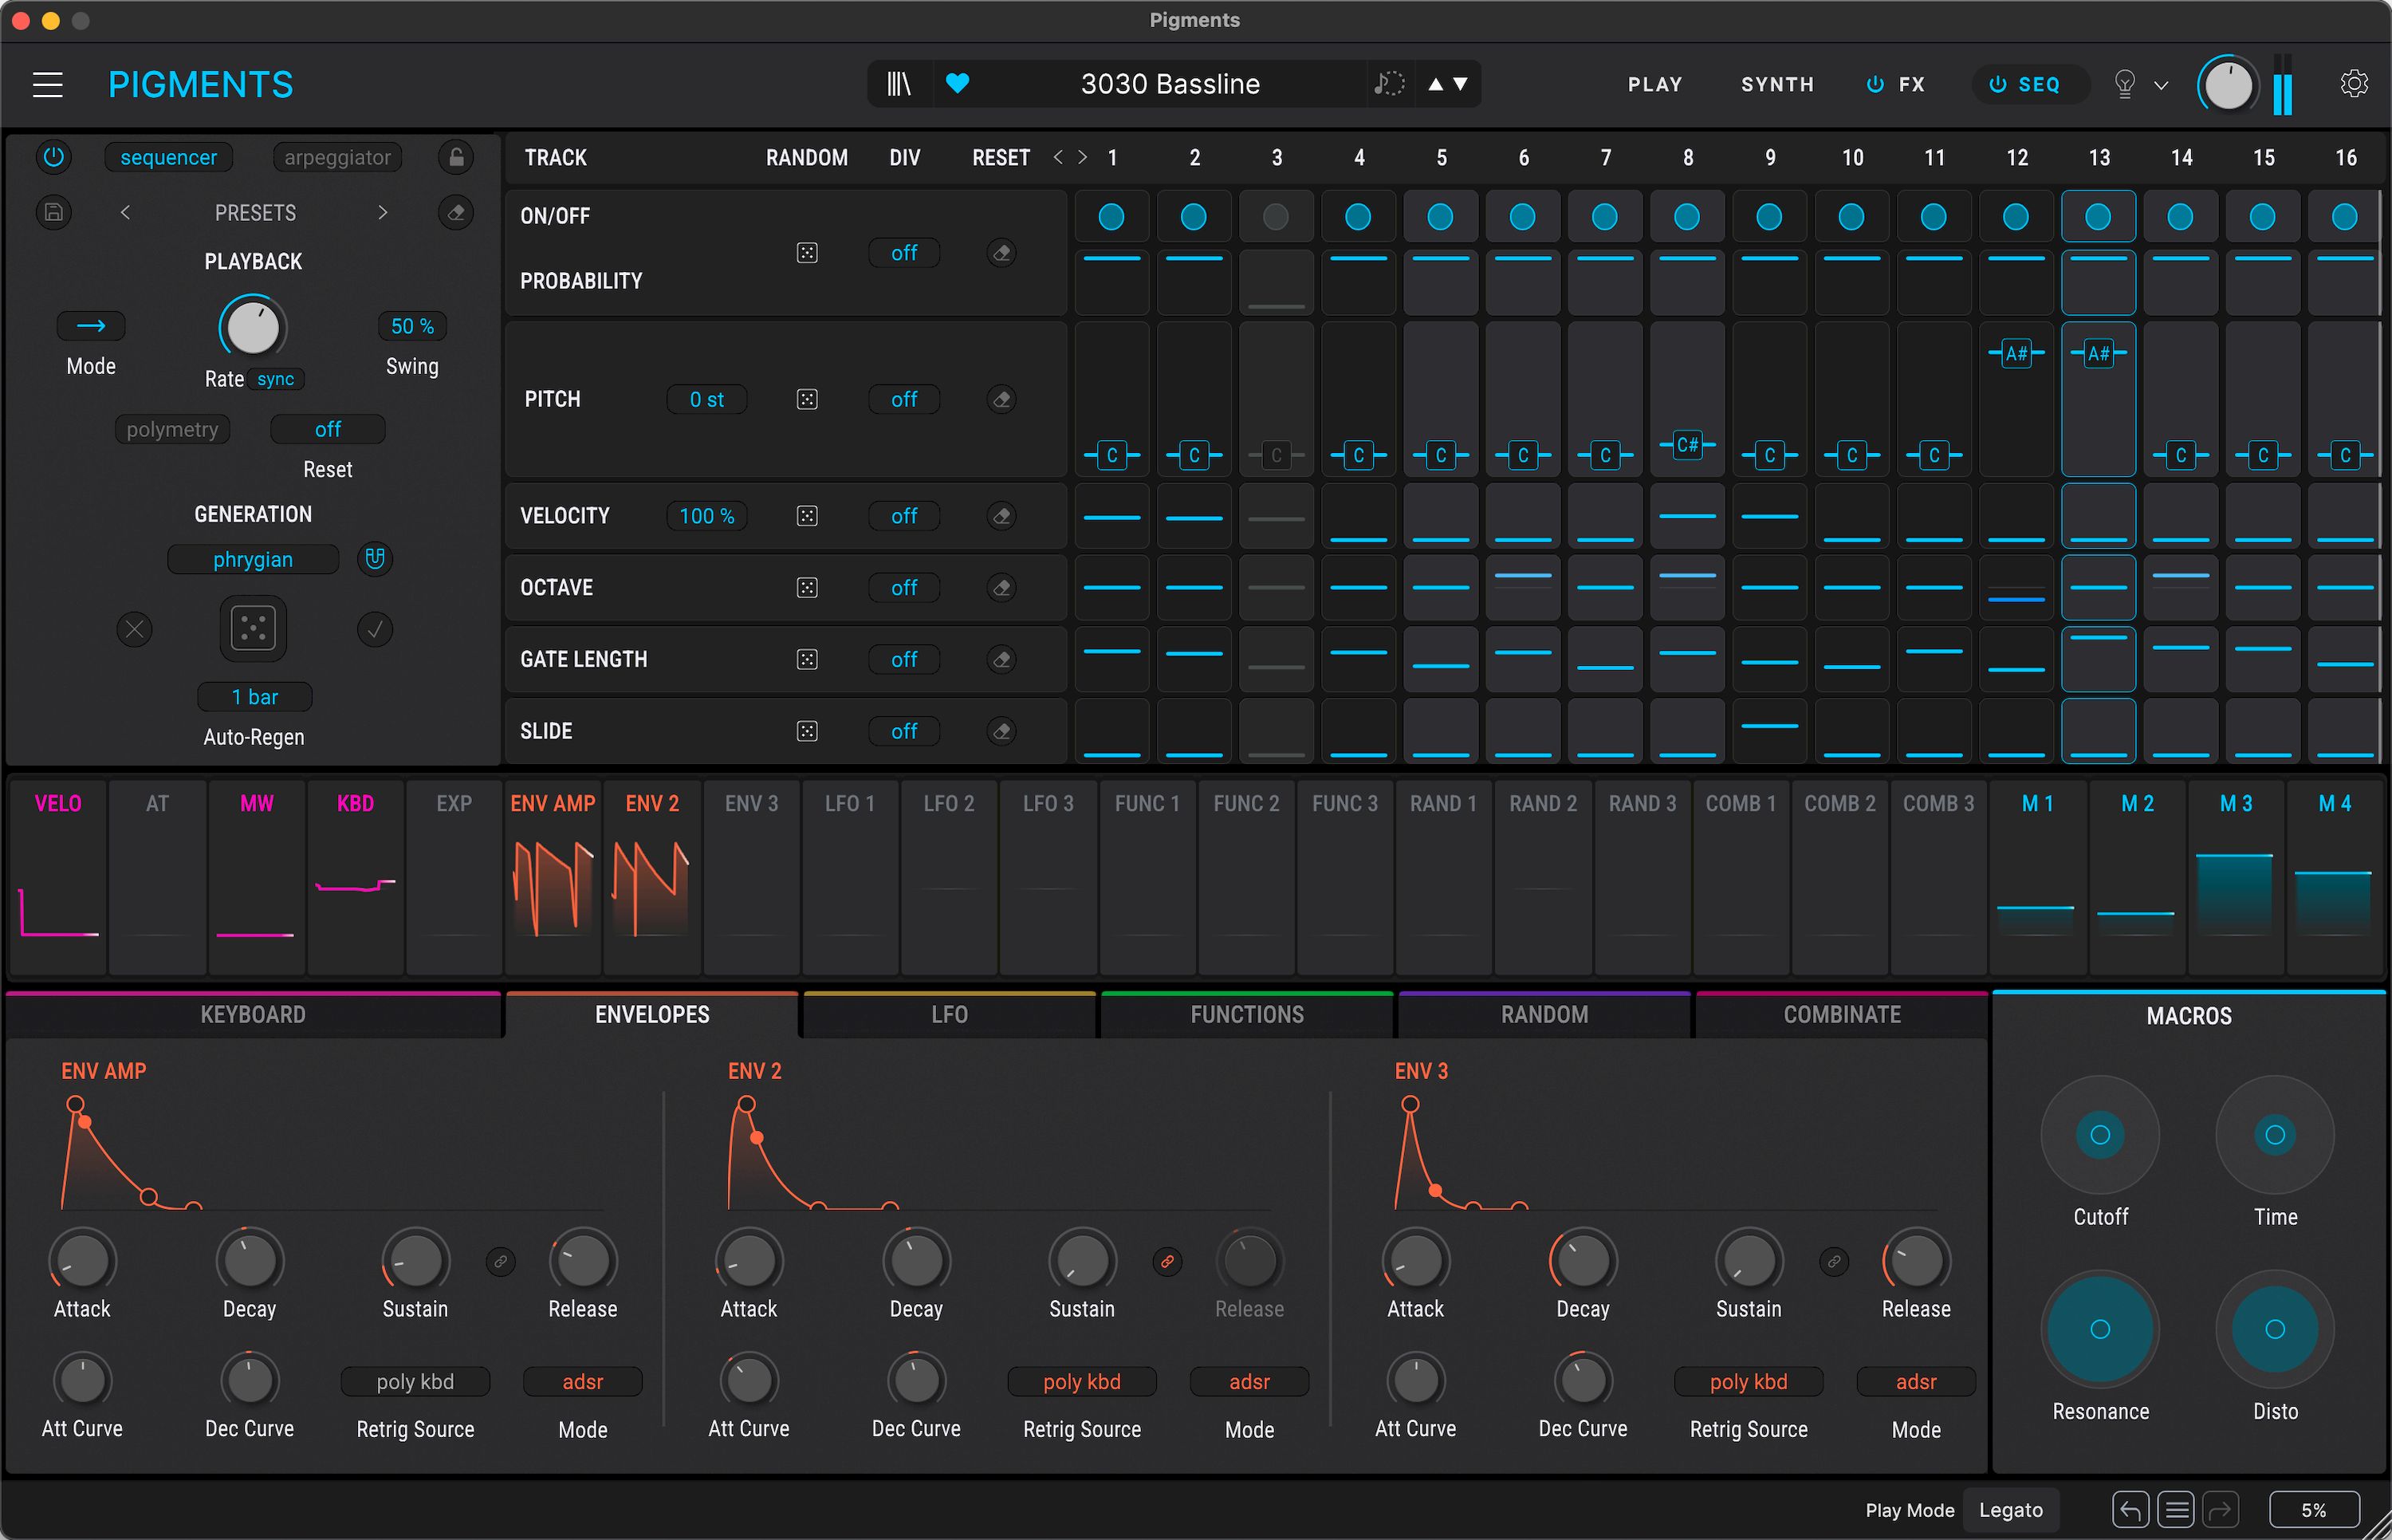Viewport: 2392px width, 1540px height.
Task: Select the arpeggiator mode button
Action: click(x=338, y=157)
